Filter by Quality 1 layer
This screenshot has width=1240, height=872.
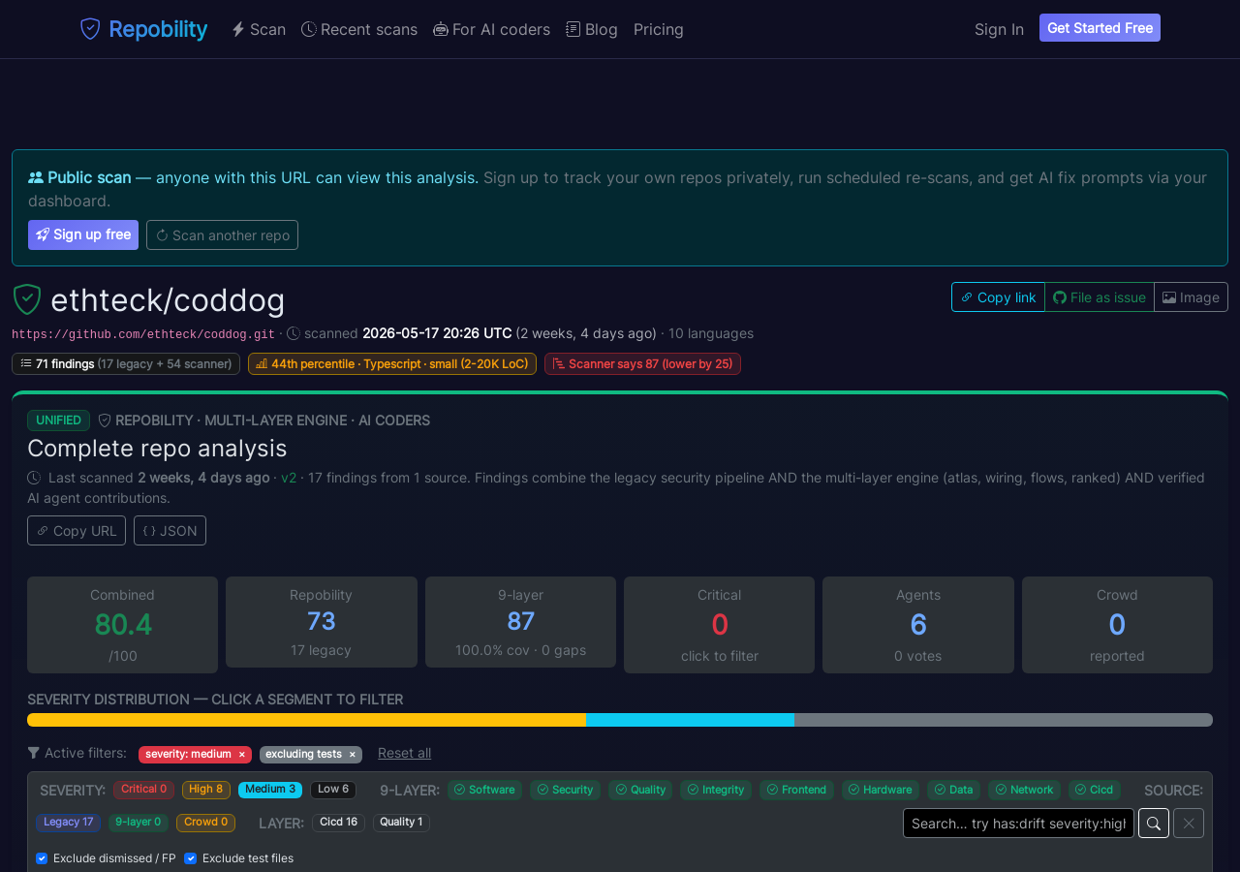point(401,823)
